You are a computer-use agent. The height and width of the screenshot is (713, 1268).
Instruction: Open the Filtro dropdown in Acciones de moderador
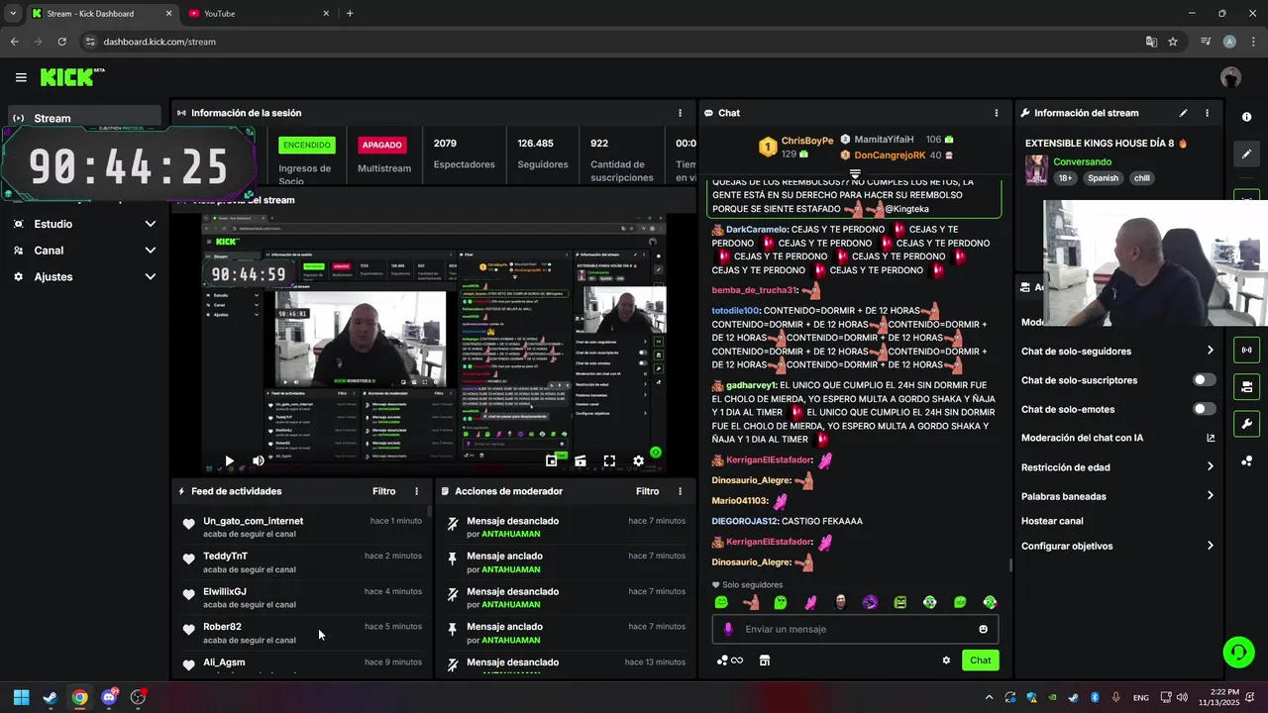tap(647, 491)
